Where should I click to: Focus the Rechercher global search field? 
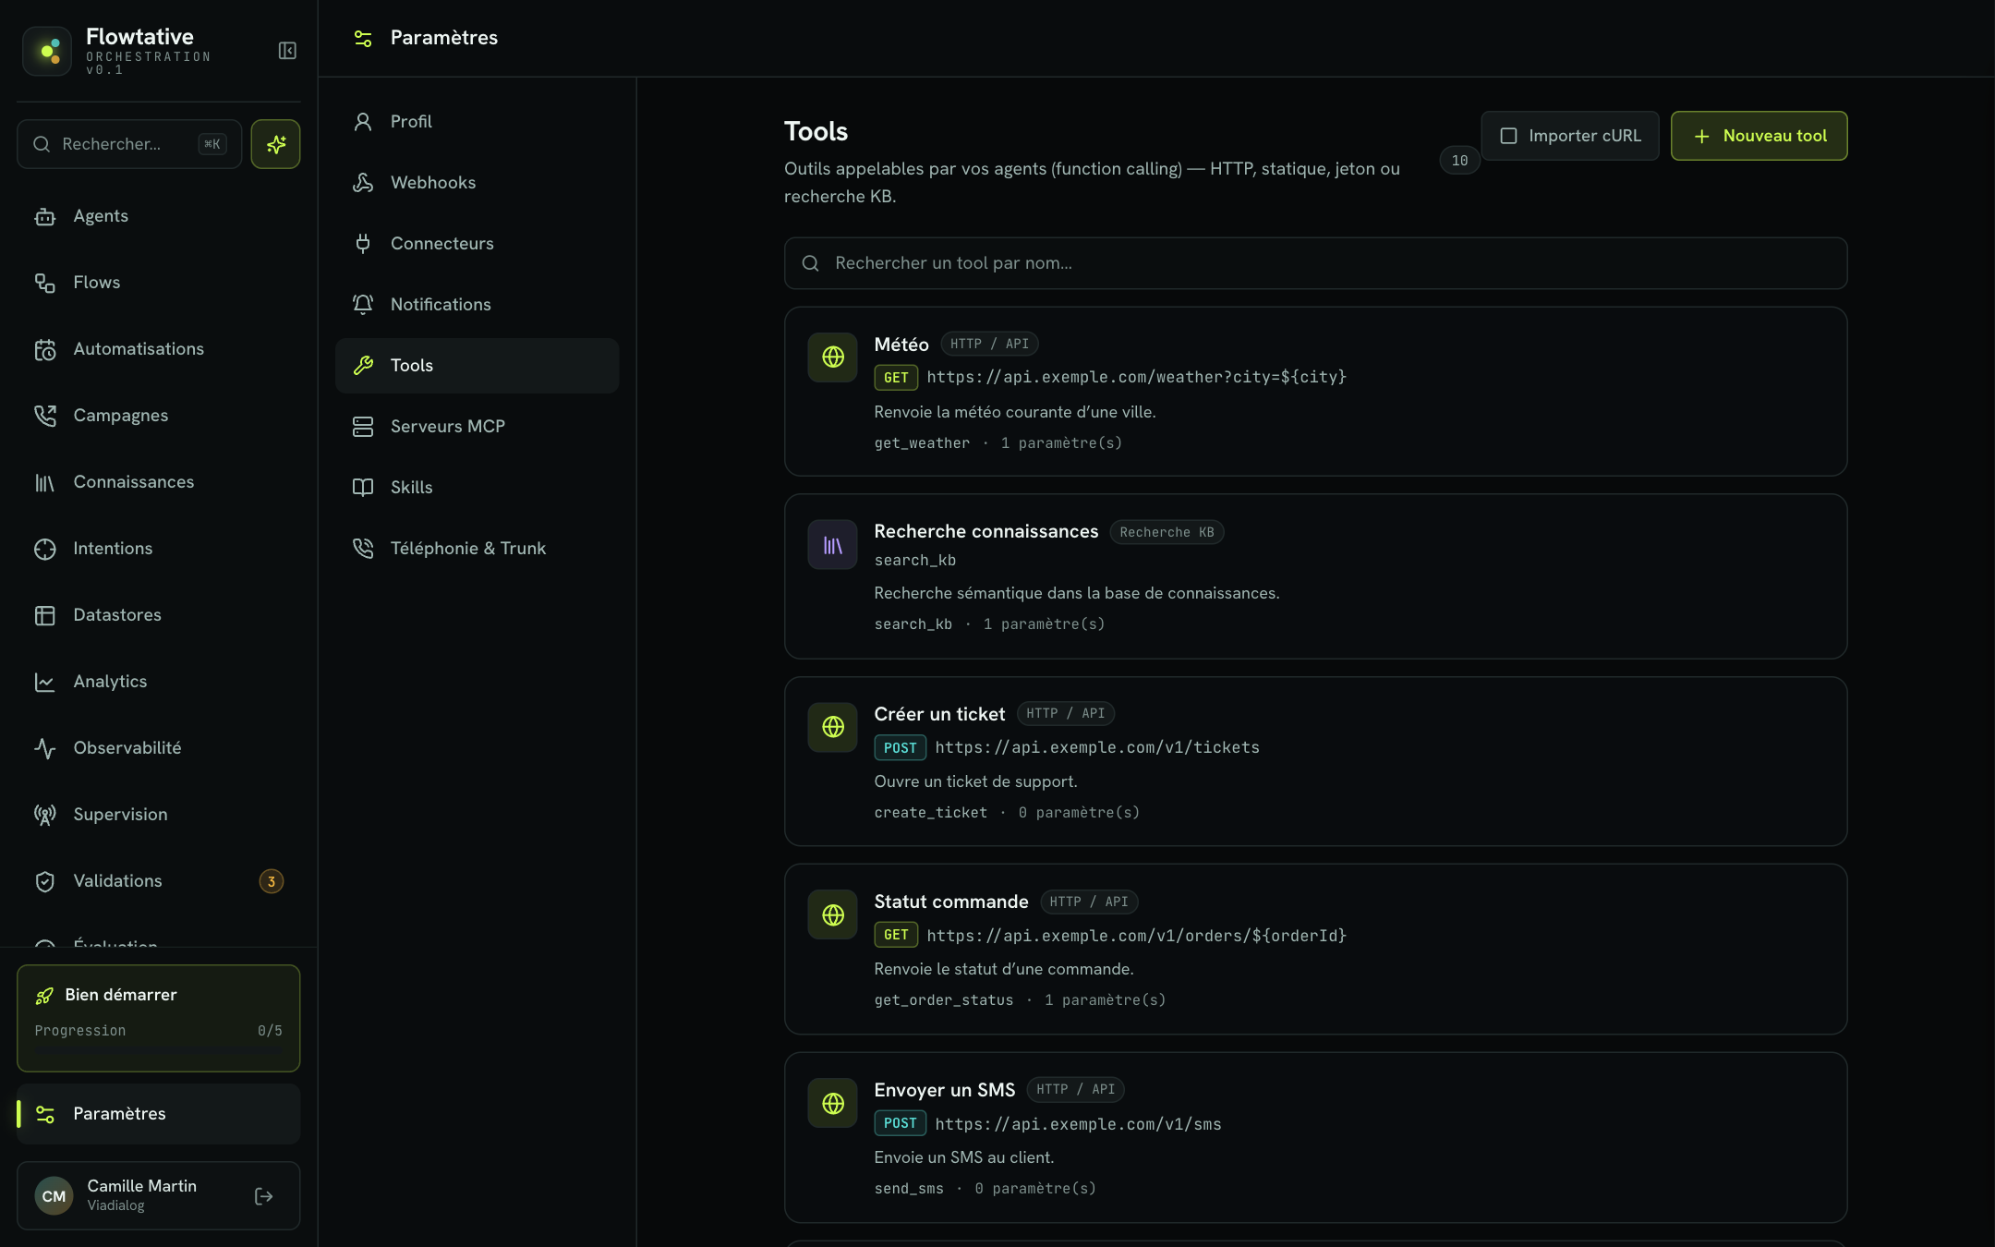point(129,144)
